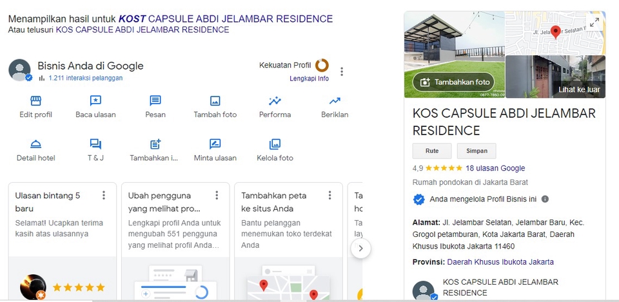Open 18 ulasan Google link
Screen dimensions: 619x302
tap(495, 168)
